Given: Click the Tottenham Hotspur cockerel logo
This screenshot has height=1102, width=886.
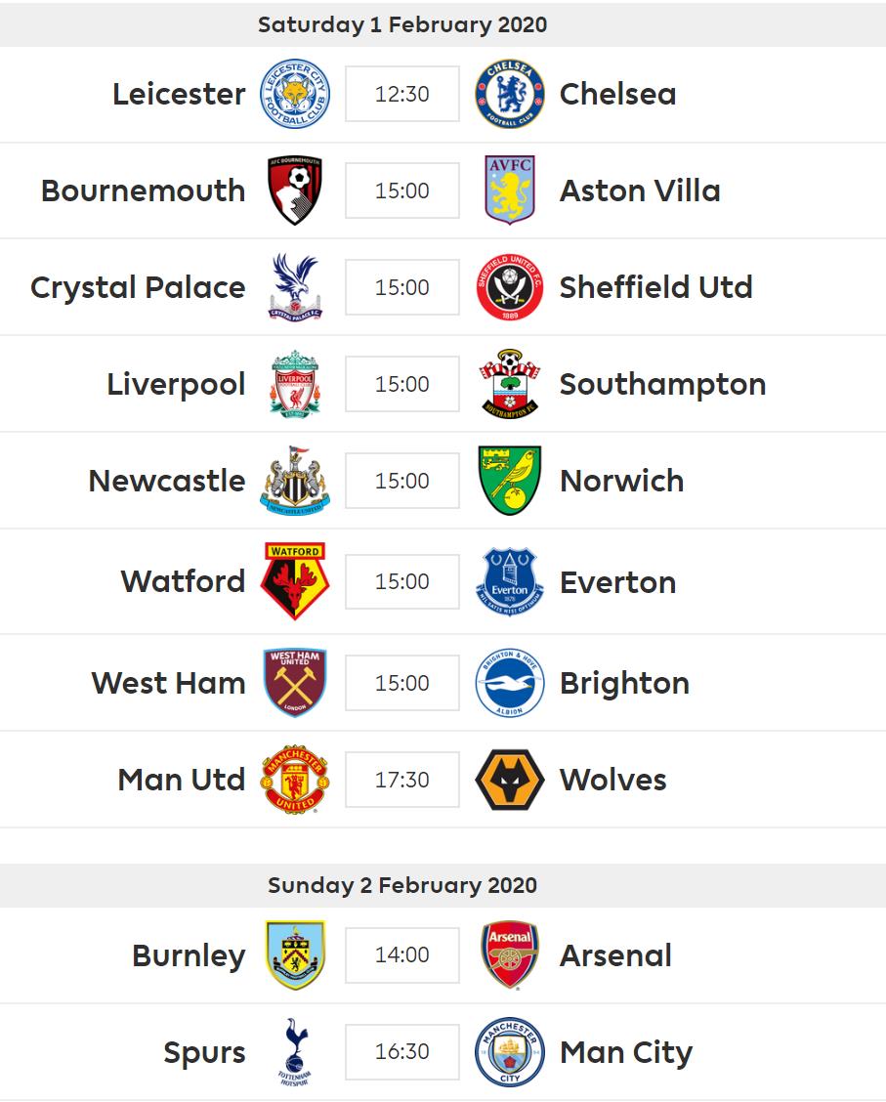Looking at the screenshot, I should 295,1051.
